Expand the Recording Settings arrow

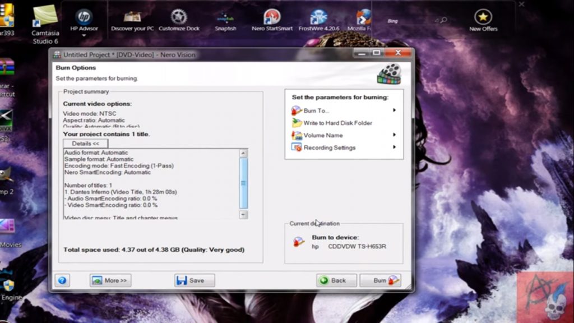pos(394,147)
